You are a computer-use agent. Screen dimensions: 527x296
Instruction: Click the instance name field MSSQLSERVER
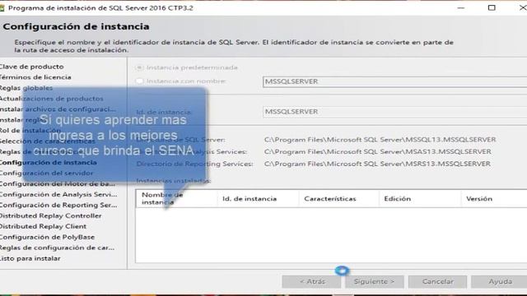click(395, 81)
